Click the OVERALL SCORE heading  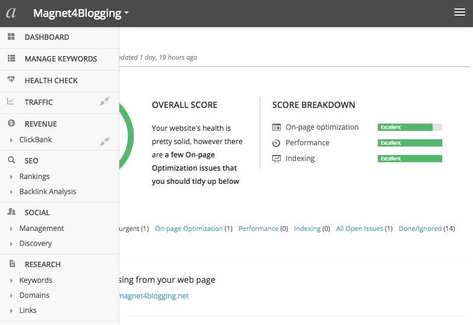(x=184, y=105)
